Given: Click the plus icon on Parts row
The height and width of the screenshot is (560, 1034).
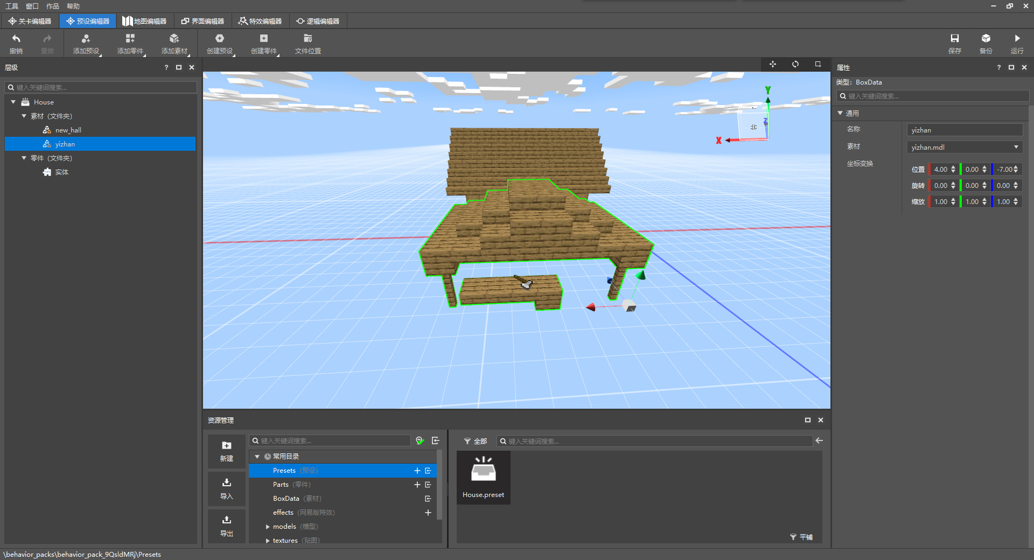Looking at the screenshot, I should click(417, 485).
